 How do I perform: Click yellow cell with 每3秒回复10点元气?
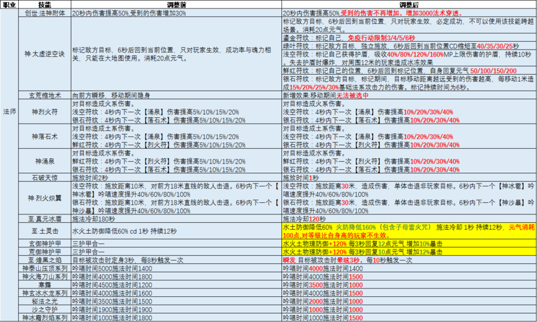[409, 252]
